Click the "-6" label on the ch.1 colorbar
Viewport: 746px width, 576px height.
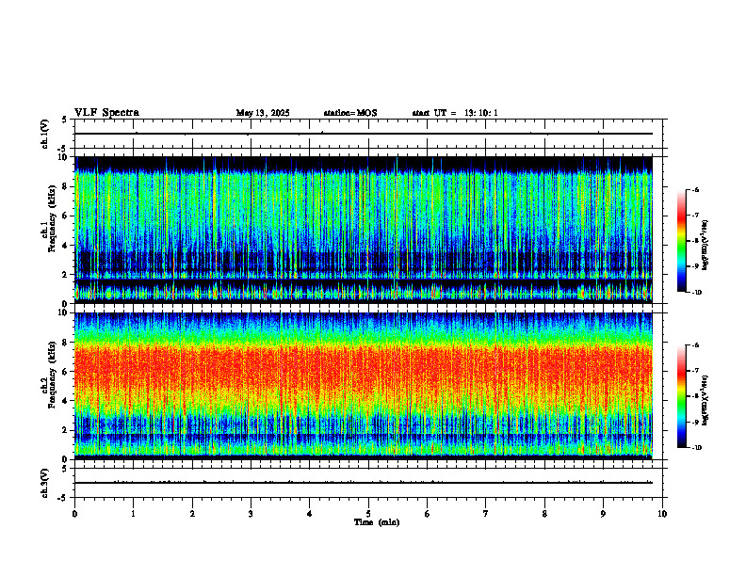coord(695,189)
